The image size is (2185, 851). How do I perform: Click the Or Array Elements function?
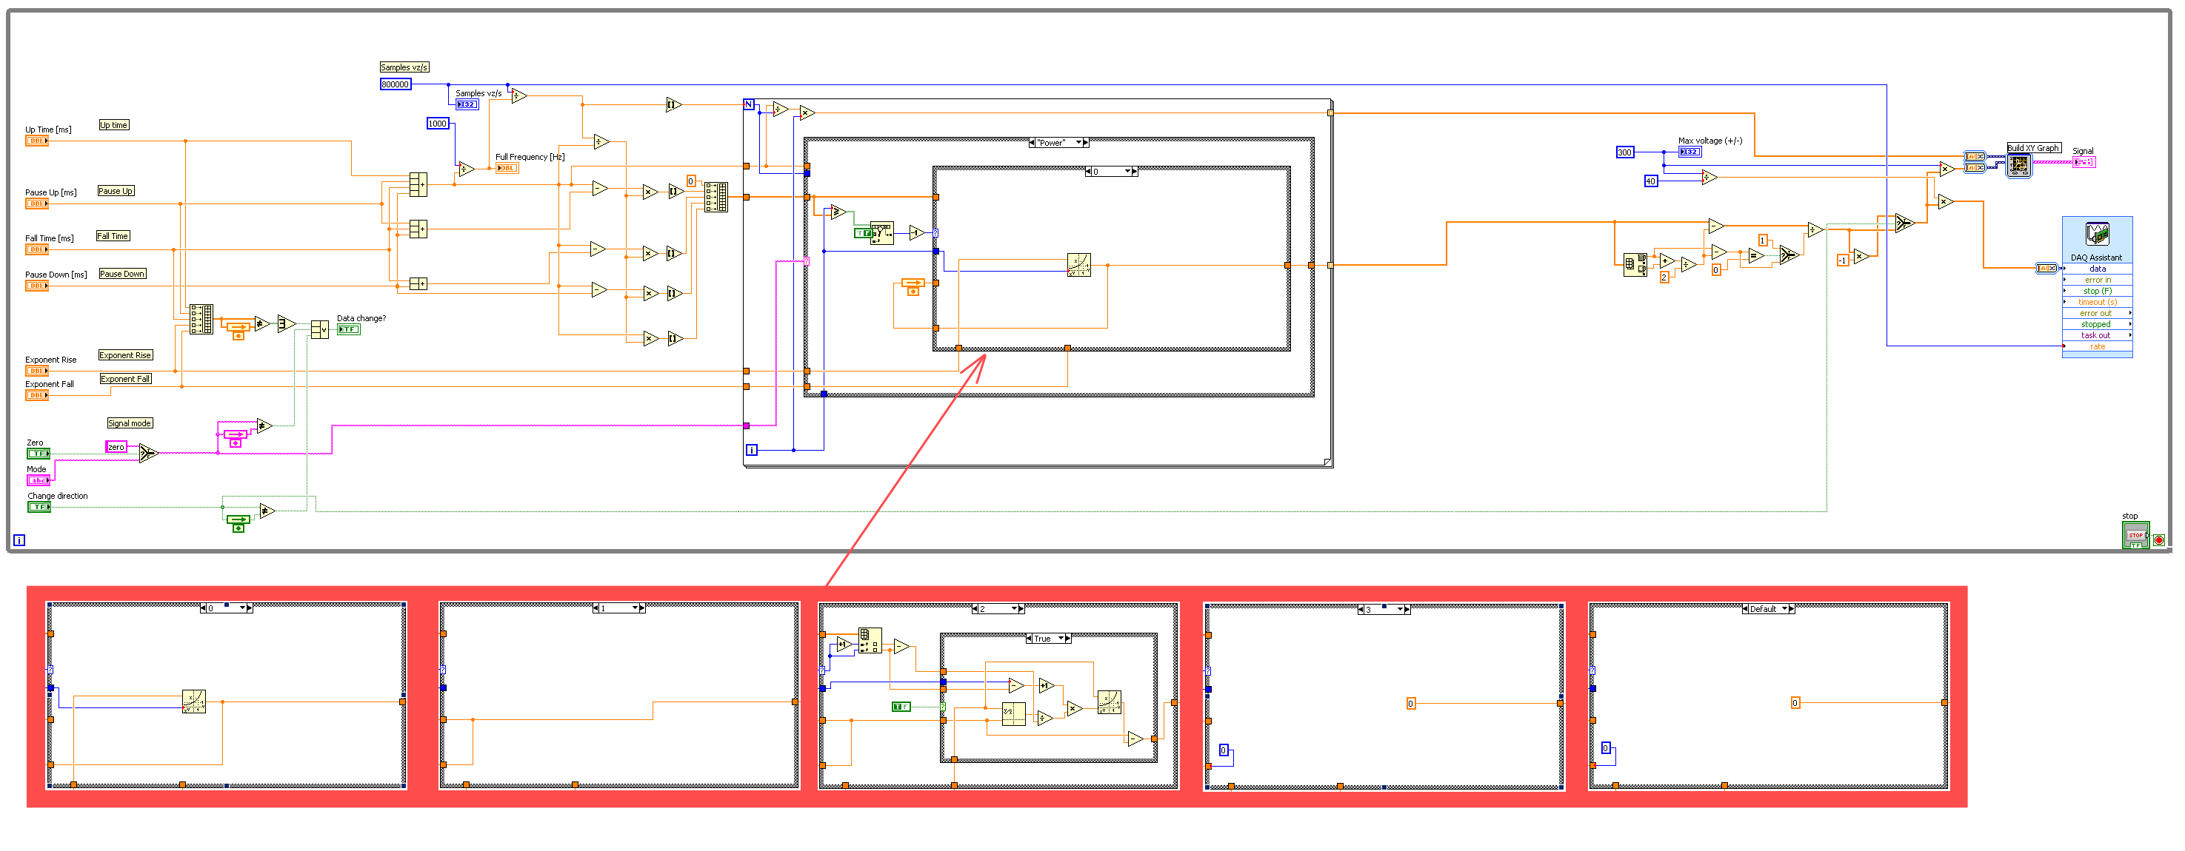pos(287,324)
